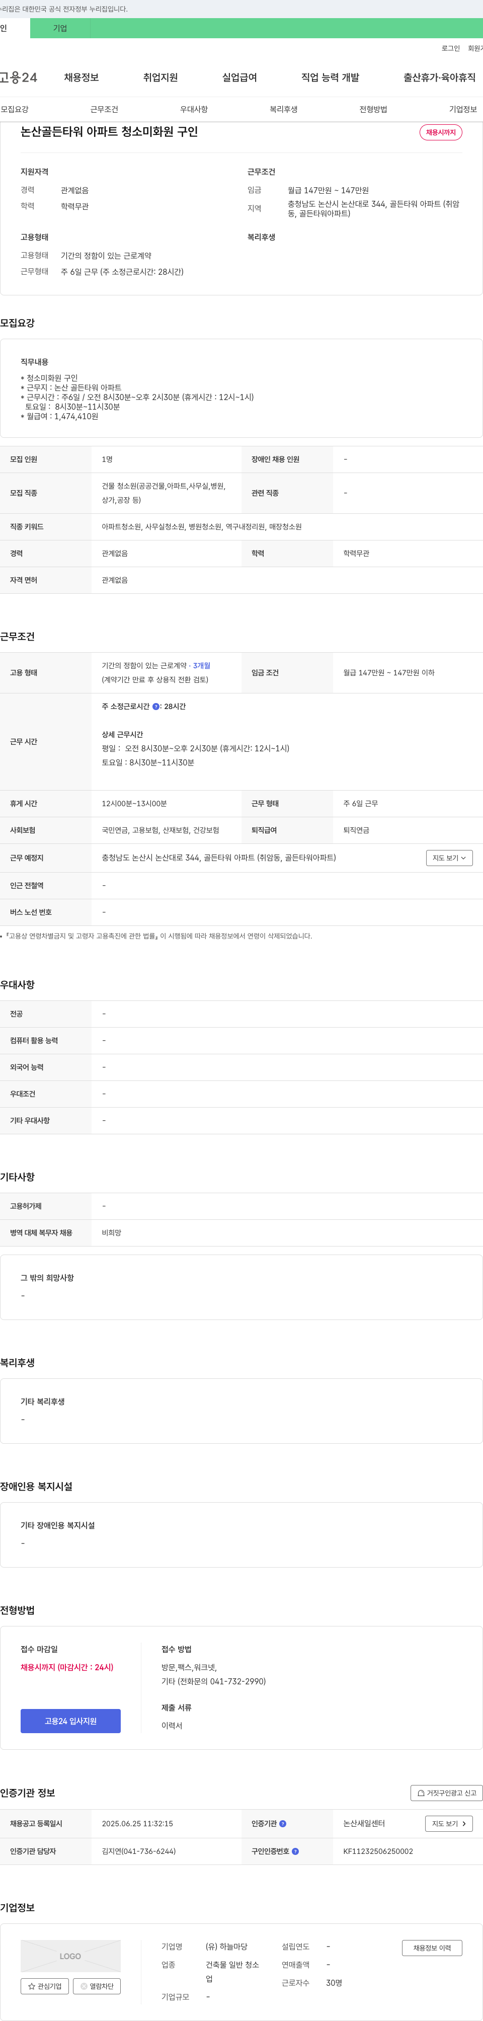The width and height of the screenshot is (483, 2021).
Task: Click the 로그인 link
Action: click(x=451, y=48)
